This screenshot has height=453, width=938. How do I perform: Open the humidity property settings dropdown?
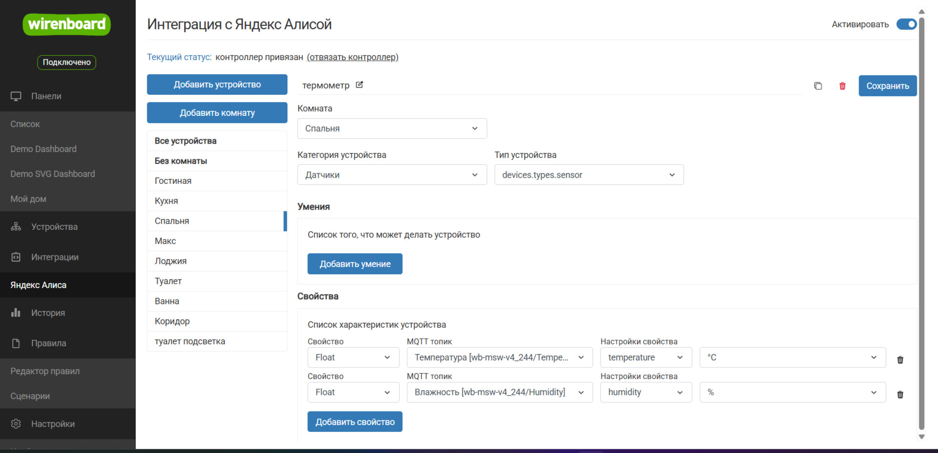(x=646, y=392)
